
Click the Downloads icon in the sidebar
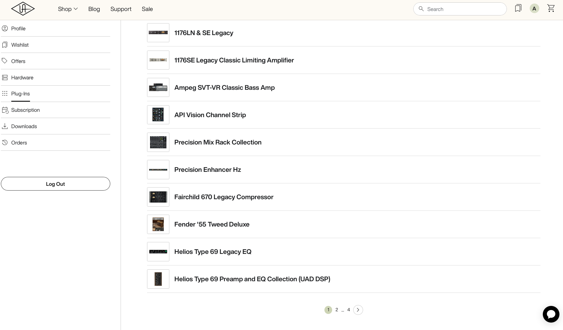[5, 126]
